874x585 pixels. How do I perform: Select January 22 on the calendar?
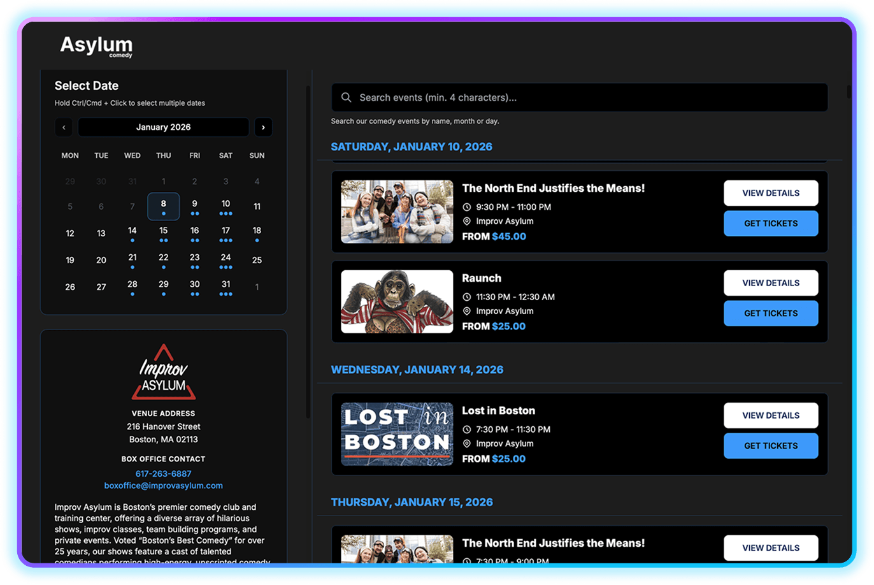pos(164,260)
